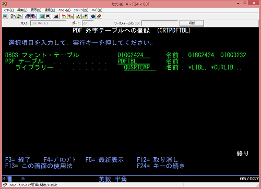Image resolution: width=261 pixels, height=189 pixels.
Task: Click the keyboard remap toolbar icon
Action: [48, 17]
